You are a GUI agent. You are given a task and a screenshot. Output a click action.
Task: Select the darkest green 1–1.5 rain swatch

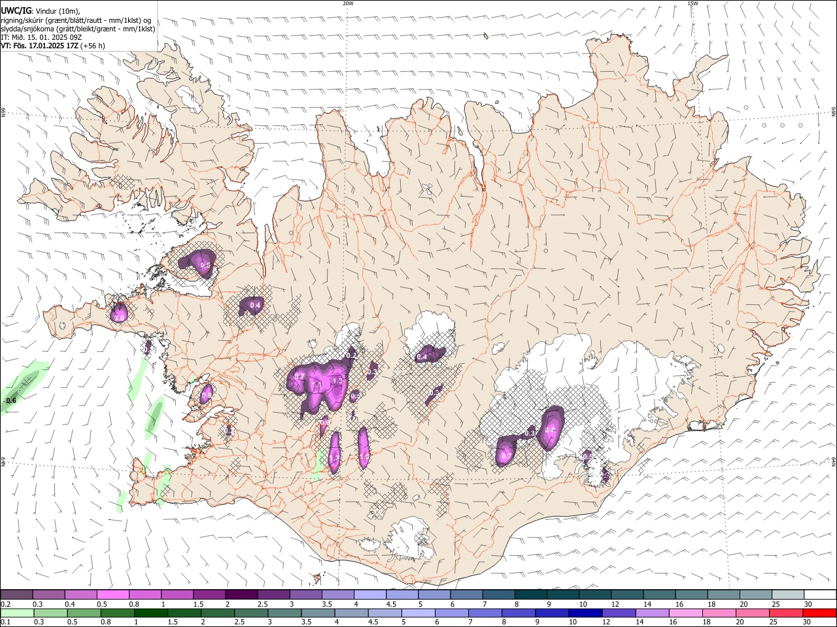tap(151, 613)
